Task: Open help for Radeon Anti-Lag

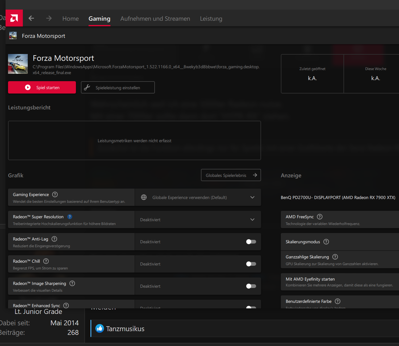Action: 54,239
